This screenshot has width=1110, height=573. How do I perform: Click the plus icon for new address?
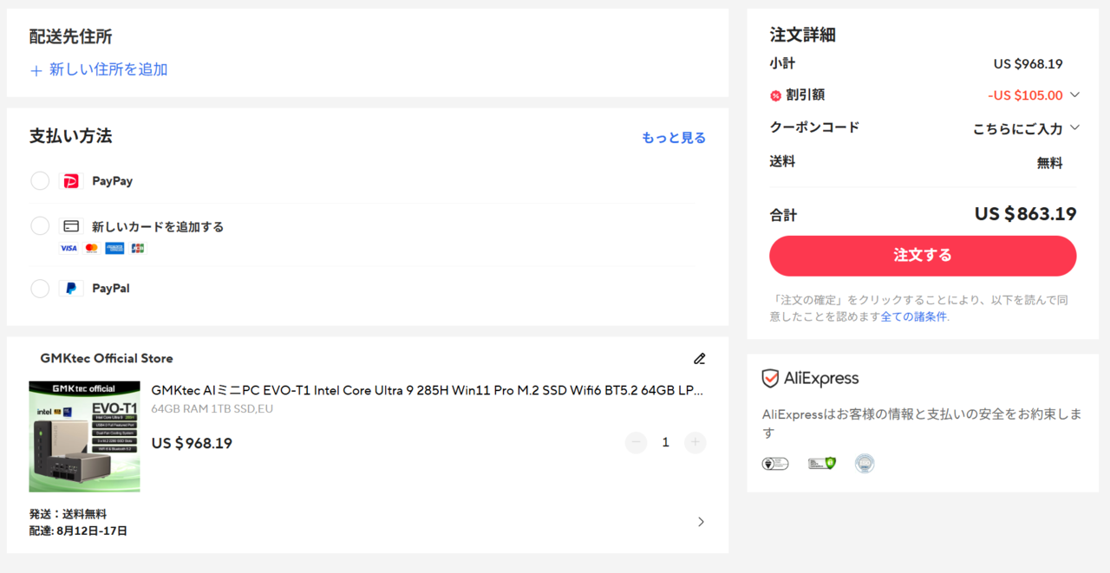tap(36, 70)
